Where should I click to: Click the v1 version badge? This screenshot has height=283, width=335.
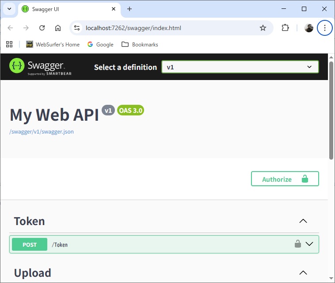click(x=108, y=110)
